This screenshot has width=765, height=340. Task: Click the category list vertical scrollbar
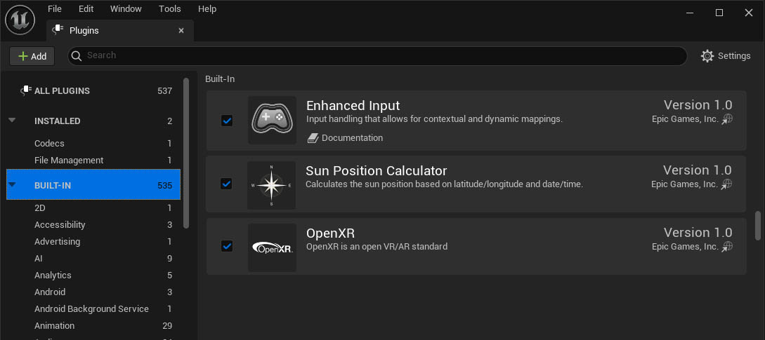(x=186, y=152)
